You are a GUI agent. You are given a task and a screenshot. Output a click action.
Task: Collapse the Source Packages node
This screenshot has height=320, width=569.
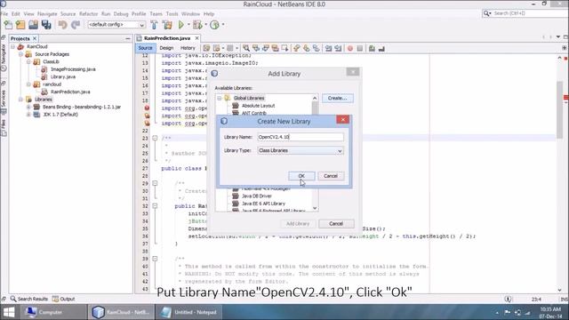pyautogui.click(x=20, y=54)
